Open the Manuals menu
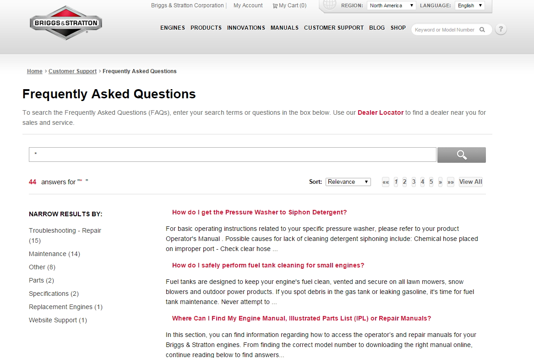 (284, 28)
